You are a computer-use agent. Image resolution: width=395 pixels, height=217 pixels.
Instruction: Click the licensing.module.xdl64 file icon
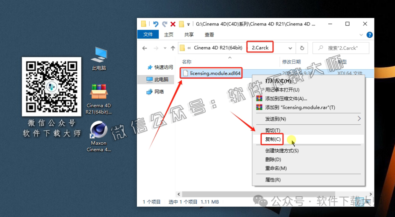click(x=186, y=73)
